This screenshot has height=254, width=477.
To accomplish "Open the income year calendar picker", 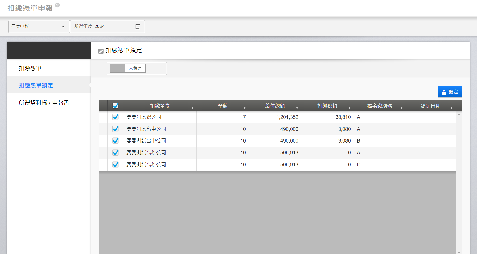I will (138, 26).
